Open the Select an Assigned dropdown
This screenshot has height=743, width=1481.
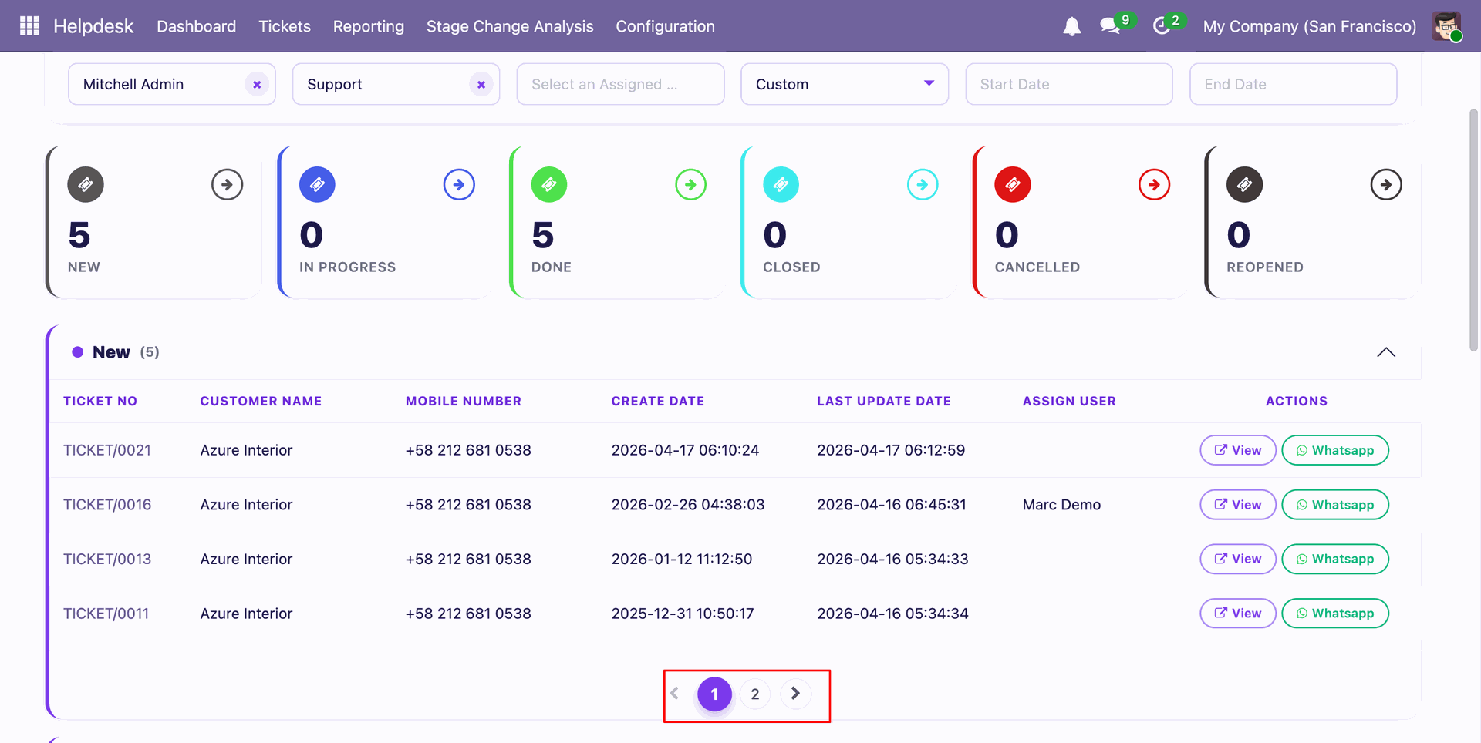[620, 84]
